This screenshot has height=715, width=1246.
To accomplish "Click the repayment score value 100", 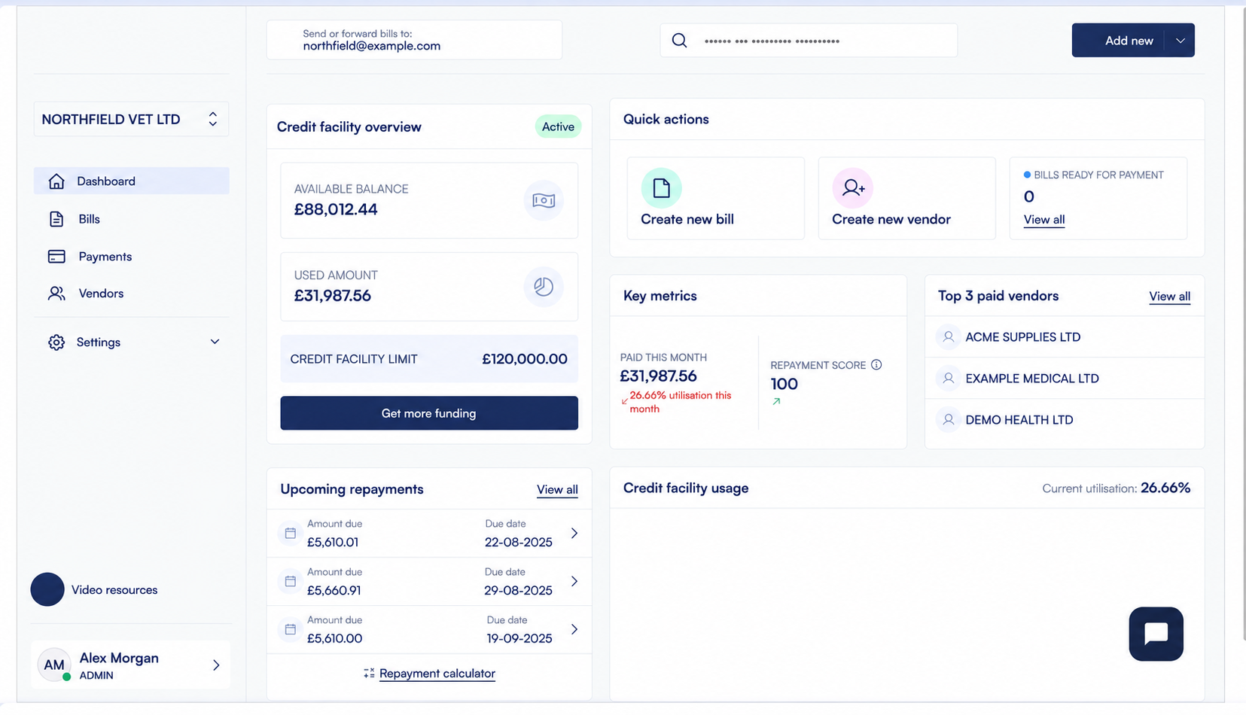I will 784,384.
